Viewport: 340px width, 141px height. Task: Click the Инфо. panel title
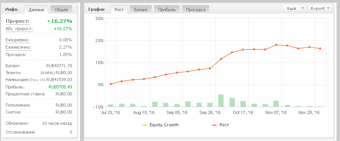tap(12, 9)
